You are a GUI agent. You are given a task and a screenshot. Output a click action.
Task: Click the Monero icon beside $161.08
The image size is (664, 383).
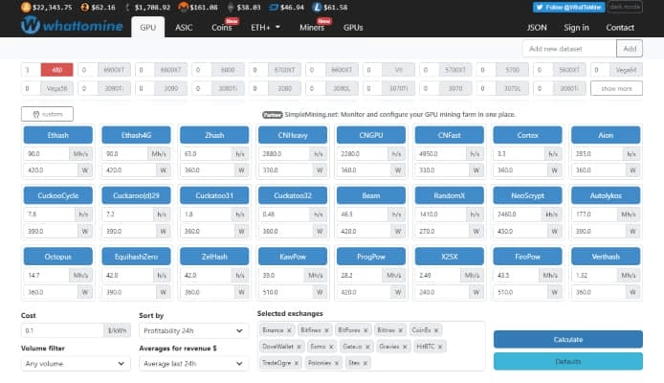[183, 8]
